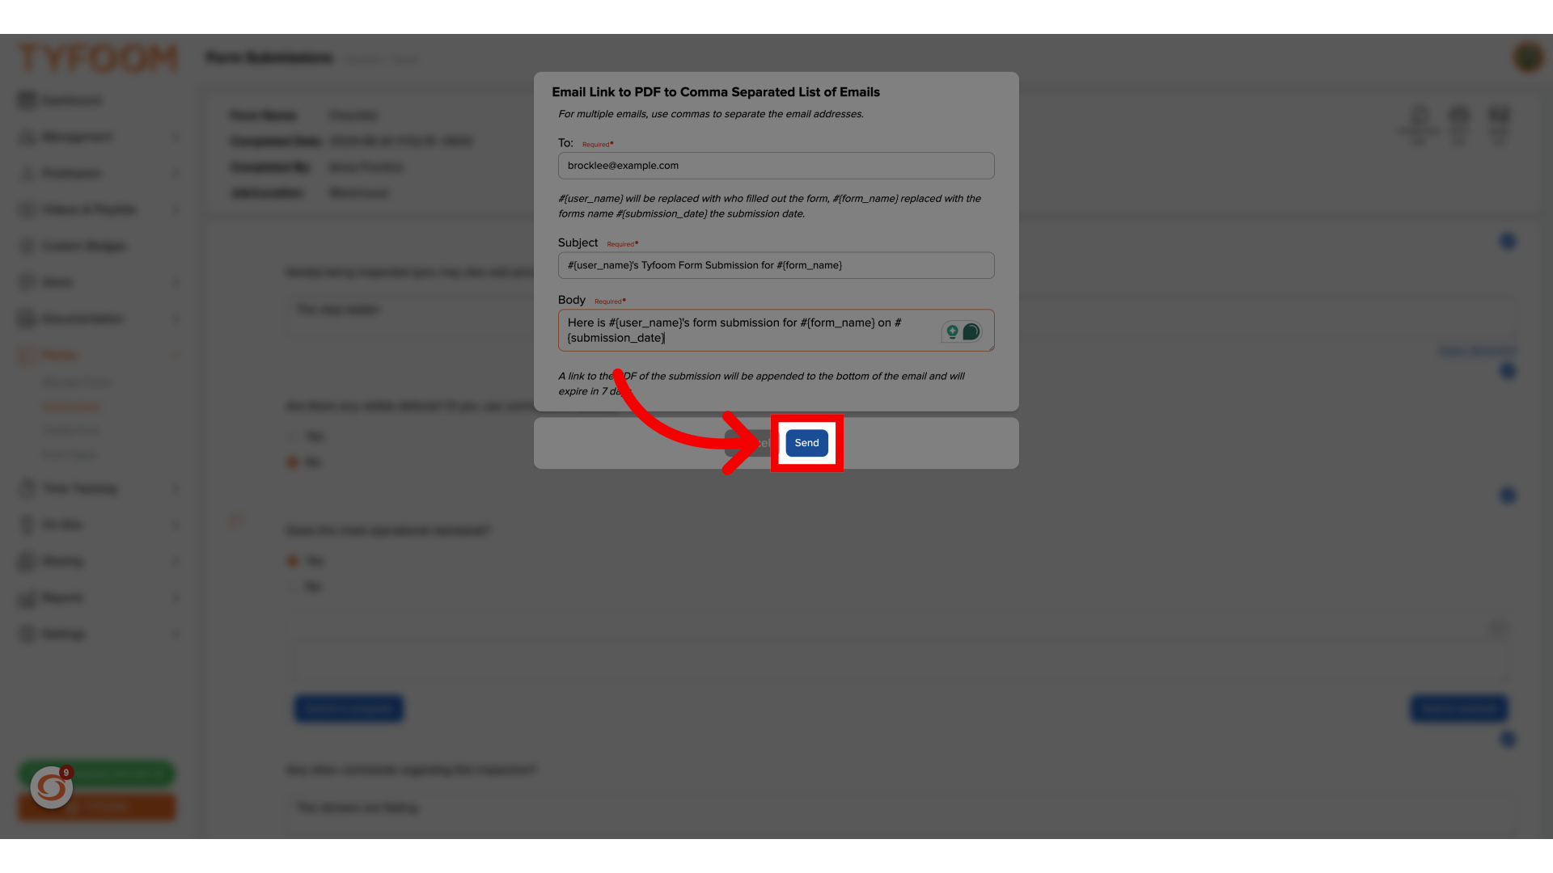Click the middle header action icon, top right

tap(1459, 125)
